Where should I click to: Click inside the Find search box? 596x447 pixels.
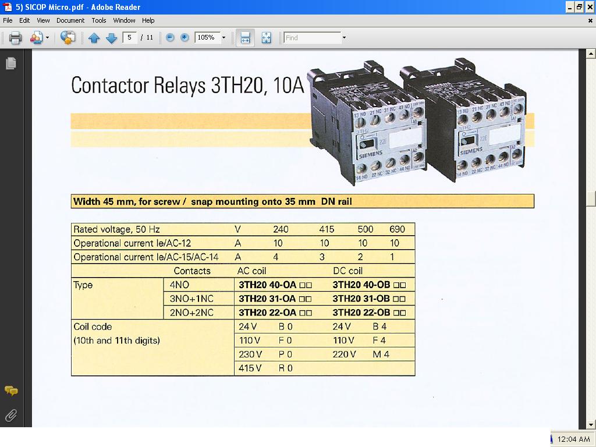point(313,38)
